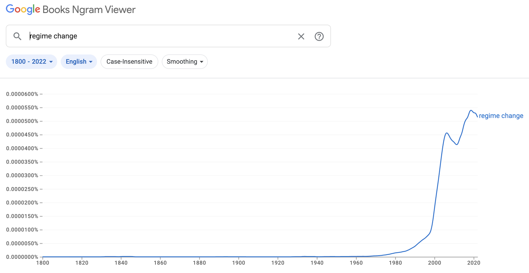Select the regime change line label
The width and height of the screenshot is (529, 273).
[x=501, y=116]
